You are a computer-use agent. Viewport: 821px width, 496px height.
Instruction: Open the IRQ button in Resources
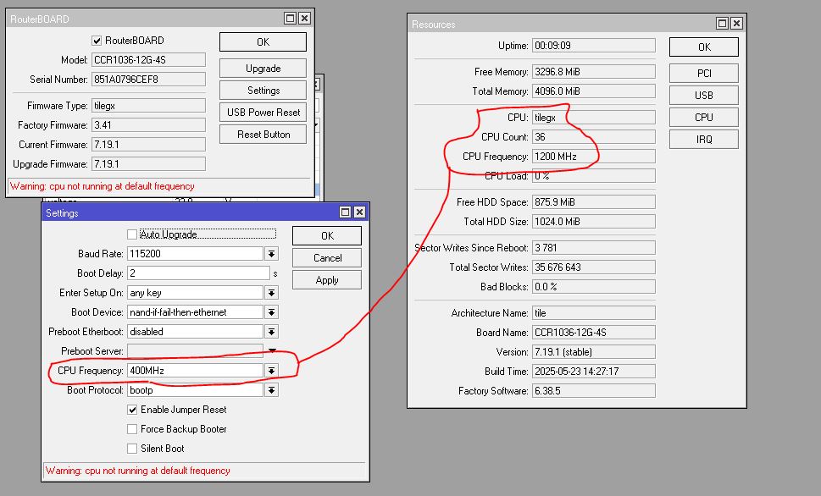click(x=704, y=139)
